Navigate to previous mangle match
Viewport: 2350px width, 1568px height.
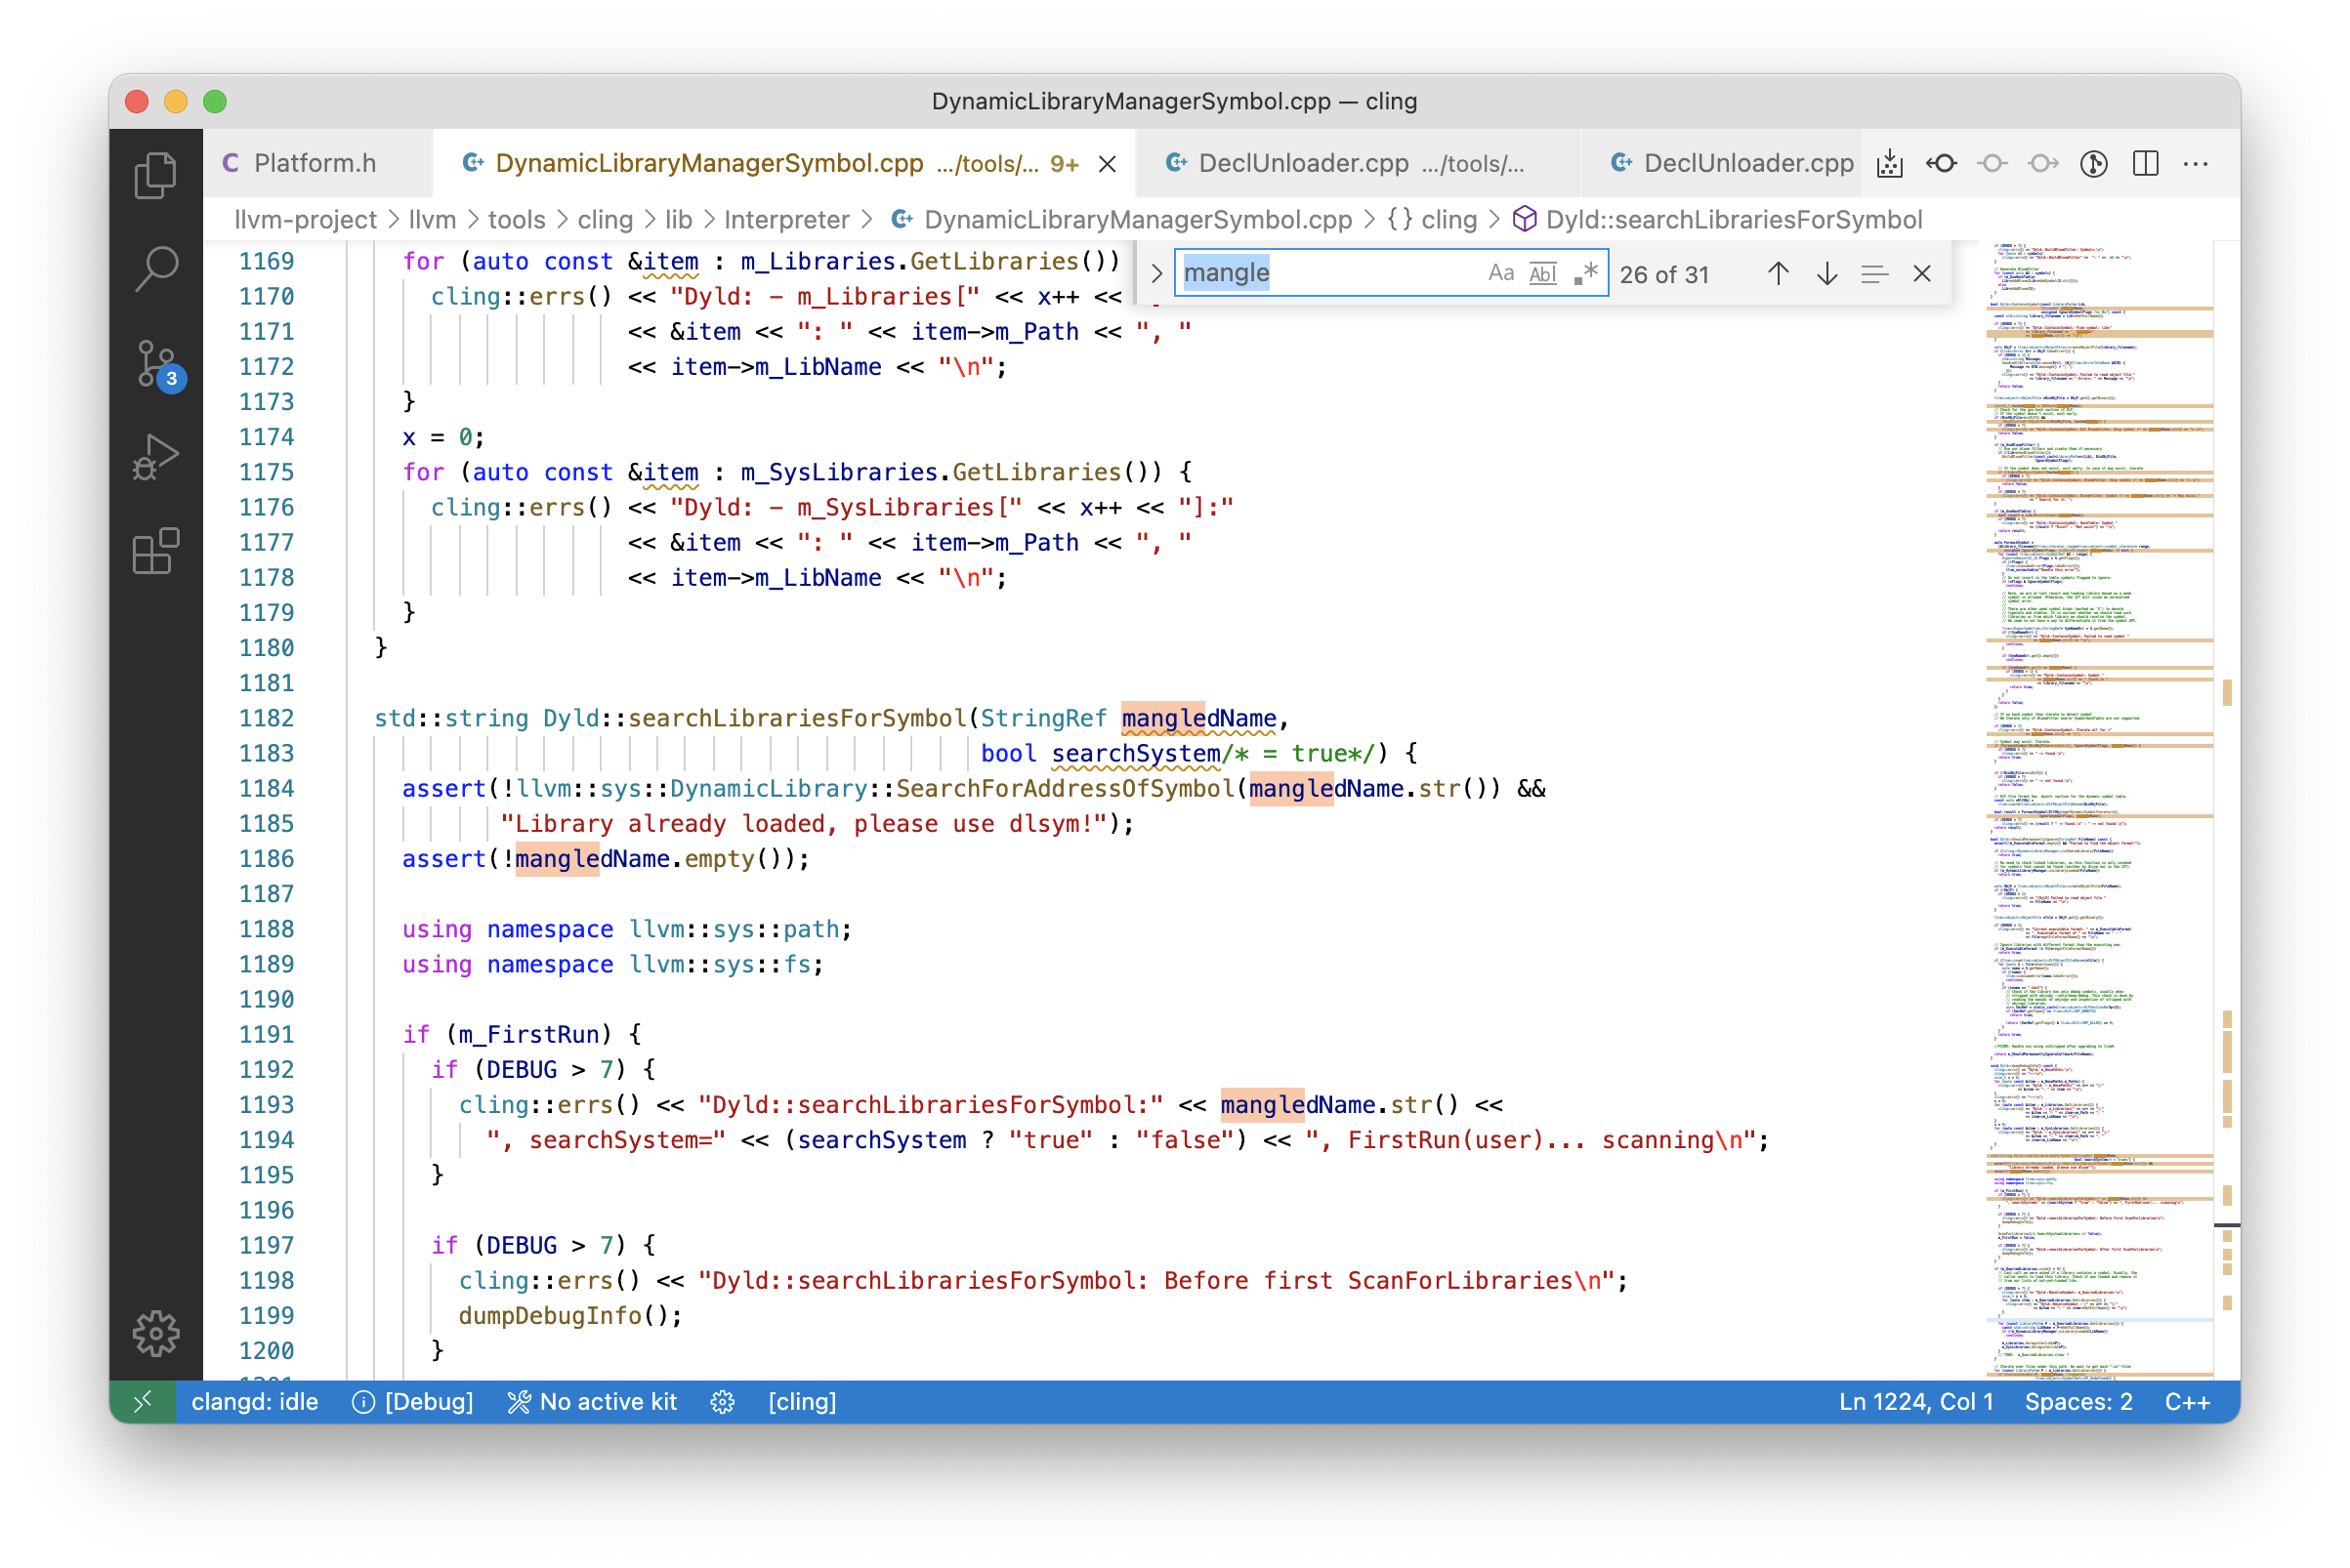pos(1778,273)
